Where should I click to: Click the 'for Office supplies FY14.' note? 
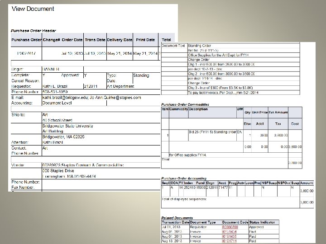coord(188,155)
